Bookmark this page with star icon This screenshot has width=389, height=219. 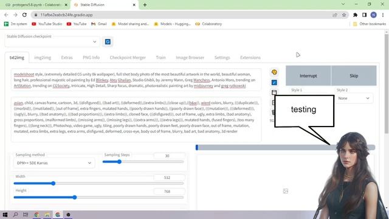344,15
